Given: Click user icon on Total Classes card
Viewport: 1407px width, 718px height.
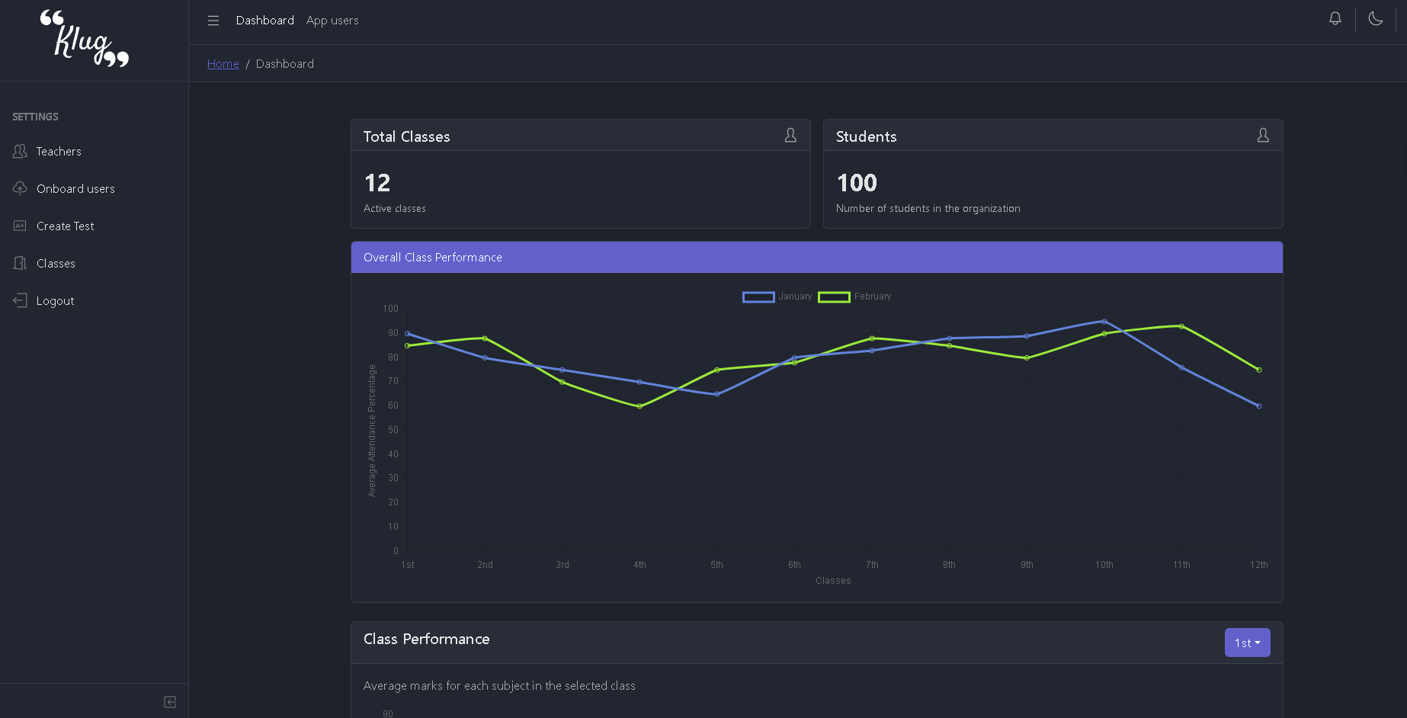Looking at the screenshot, I should pos(790,135).
